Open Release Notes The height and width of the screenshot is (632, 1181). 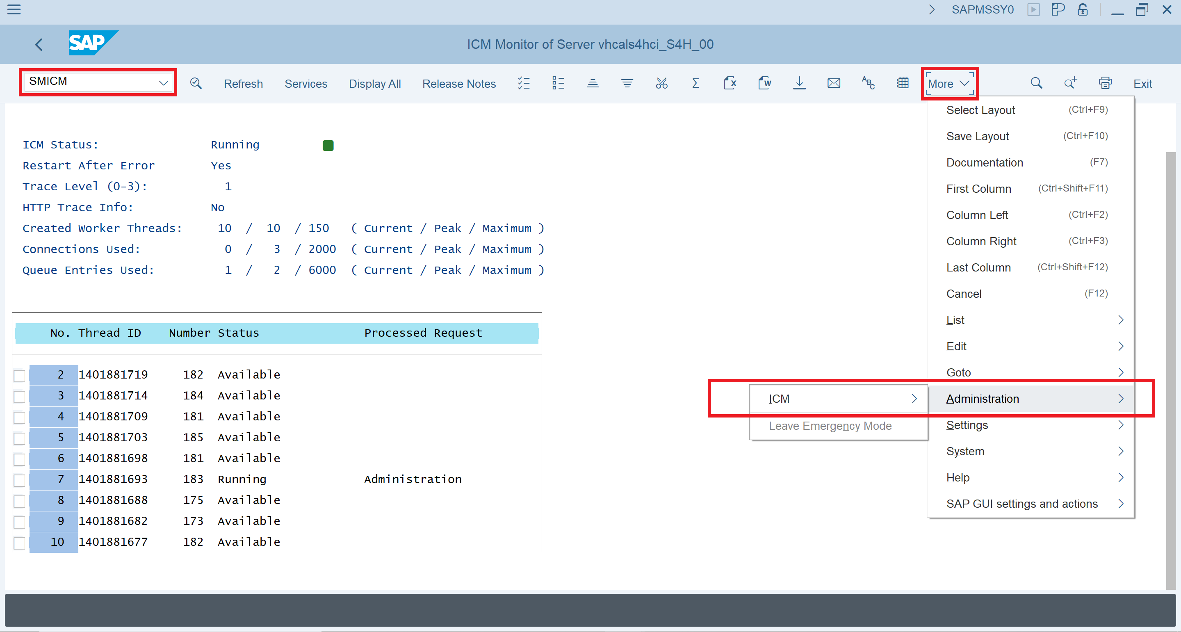(x=459, y=84)
